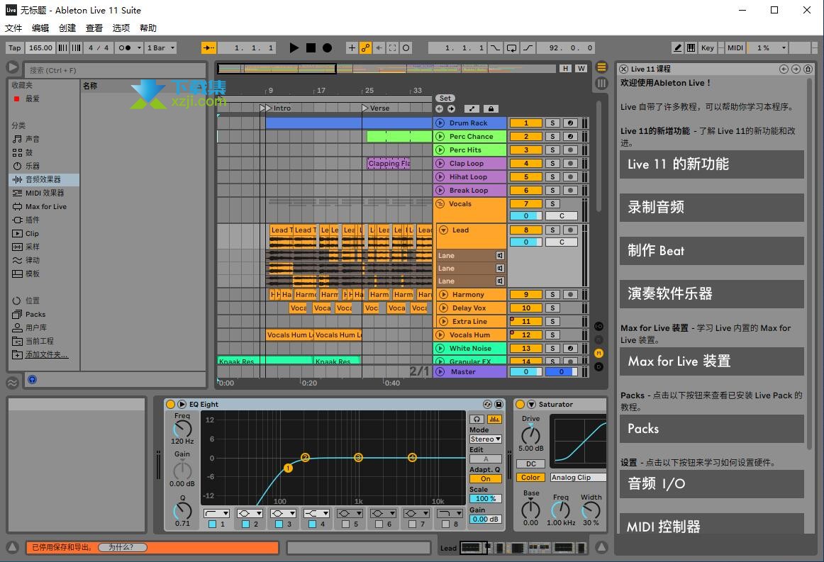Start playback with the Play button
Image resolution: width=824 pixels, height=562 pixels.
tap(294, 47)
